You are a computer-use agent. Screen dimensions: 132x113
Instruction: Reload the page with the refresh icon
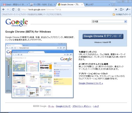click(x=13, y=9)
